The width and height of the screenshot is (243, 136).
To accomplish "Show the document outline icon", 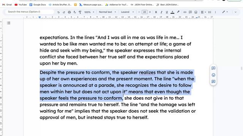I will [x=9, y=23].
